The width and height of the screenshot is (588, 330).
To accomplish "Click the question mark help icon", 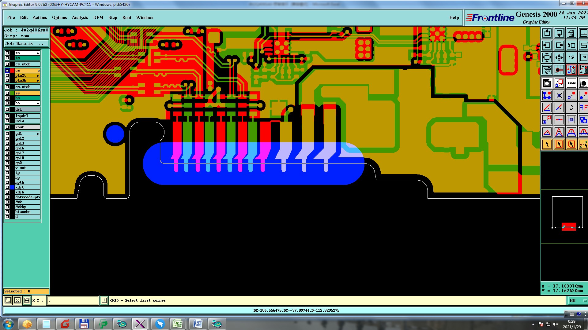I will click(x=583, y=57).
